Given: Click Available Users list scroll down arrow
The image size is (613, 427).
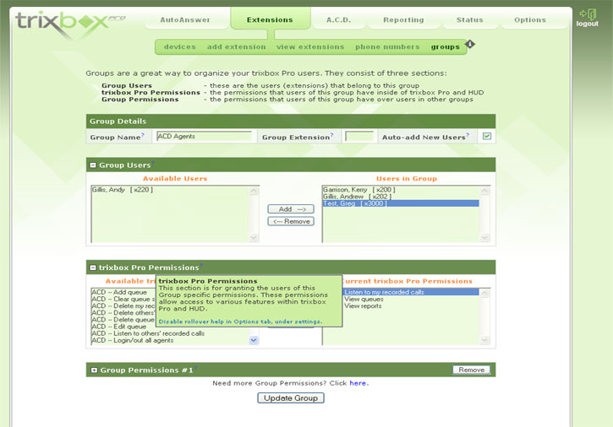Looking at the screenshot, I should tap(254, 237).
